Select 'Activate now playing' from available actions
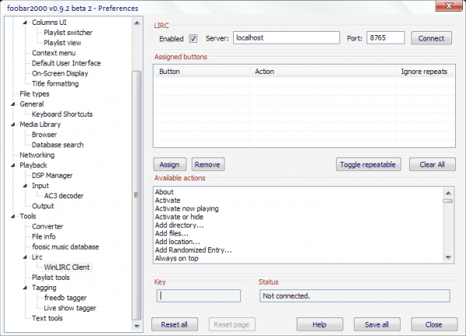The width and height of the screenshot is (466, 336). pos(186,208)
